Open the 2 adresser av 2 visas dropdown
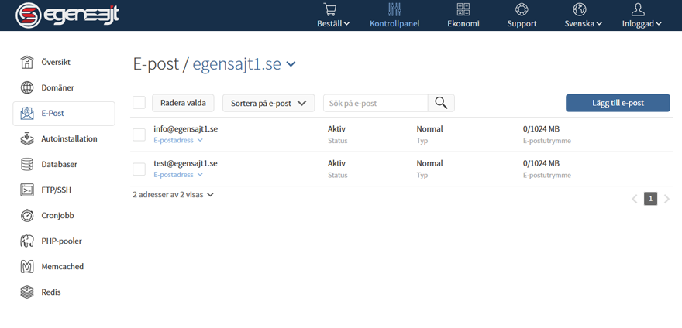The image size is (682, 328). (x=173, y=195)
